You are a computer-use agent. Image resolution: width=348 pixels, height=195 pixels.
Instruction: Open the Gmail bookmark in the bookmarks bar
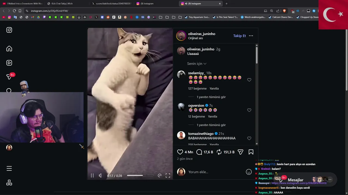pos(32,17)
